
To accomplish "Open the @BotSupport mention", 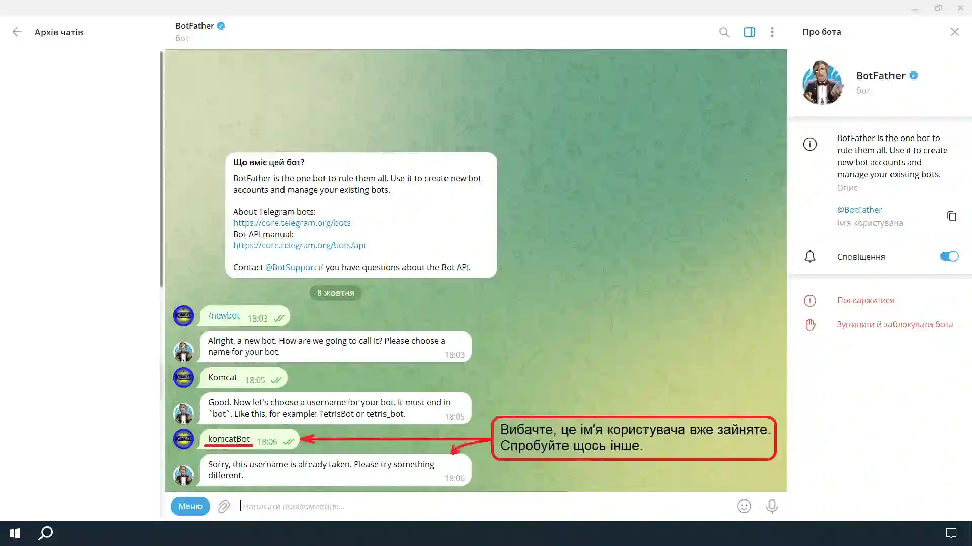I will point(291,267).
